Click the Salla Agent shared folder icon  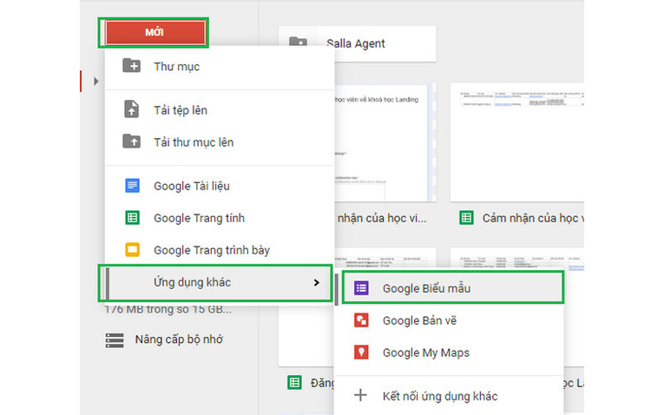(298, 43)
